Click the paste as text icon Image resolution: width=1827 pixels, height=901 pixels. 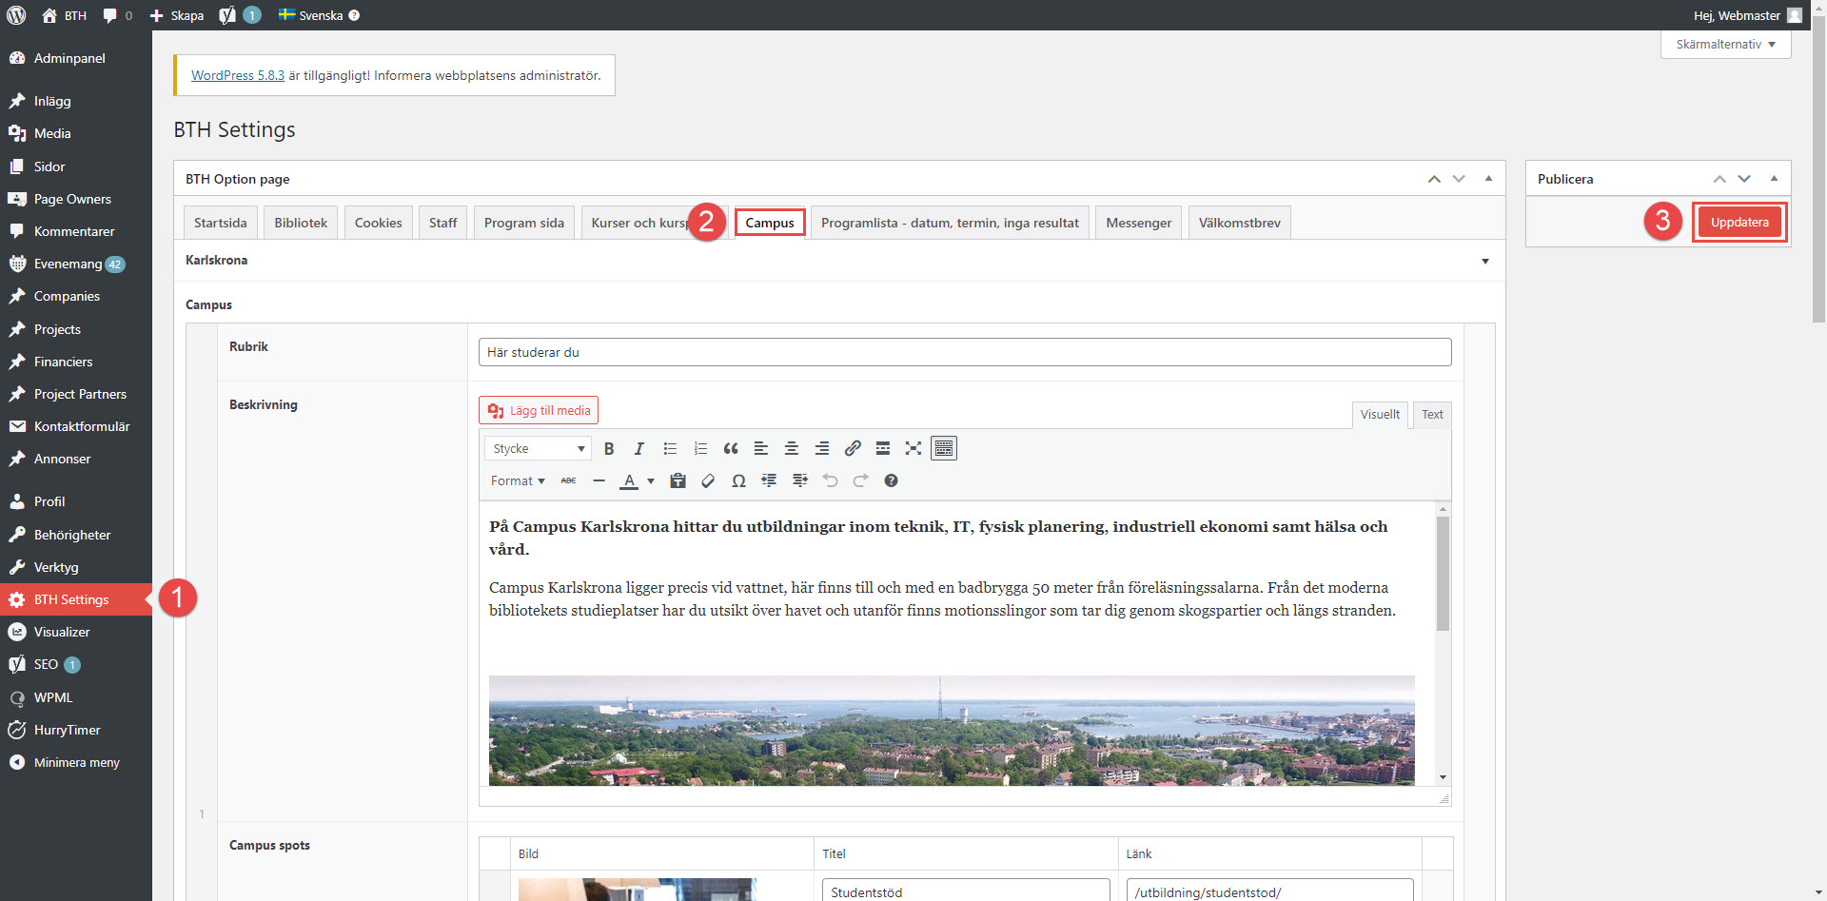pyautogui.click(x=678, y=480)
